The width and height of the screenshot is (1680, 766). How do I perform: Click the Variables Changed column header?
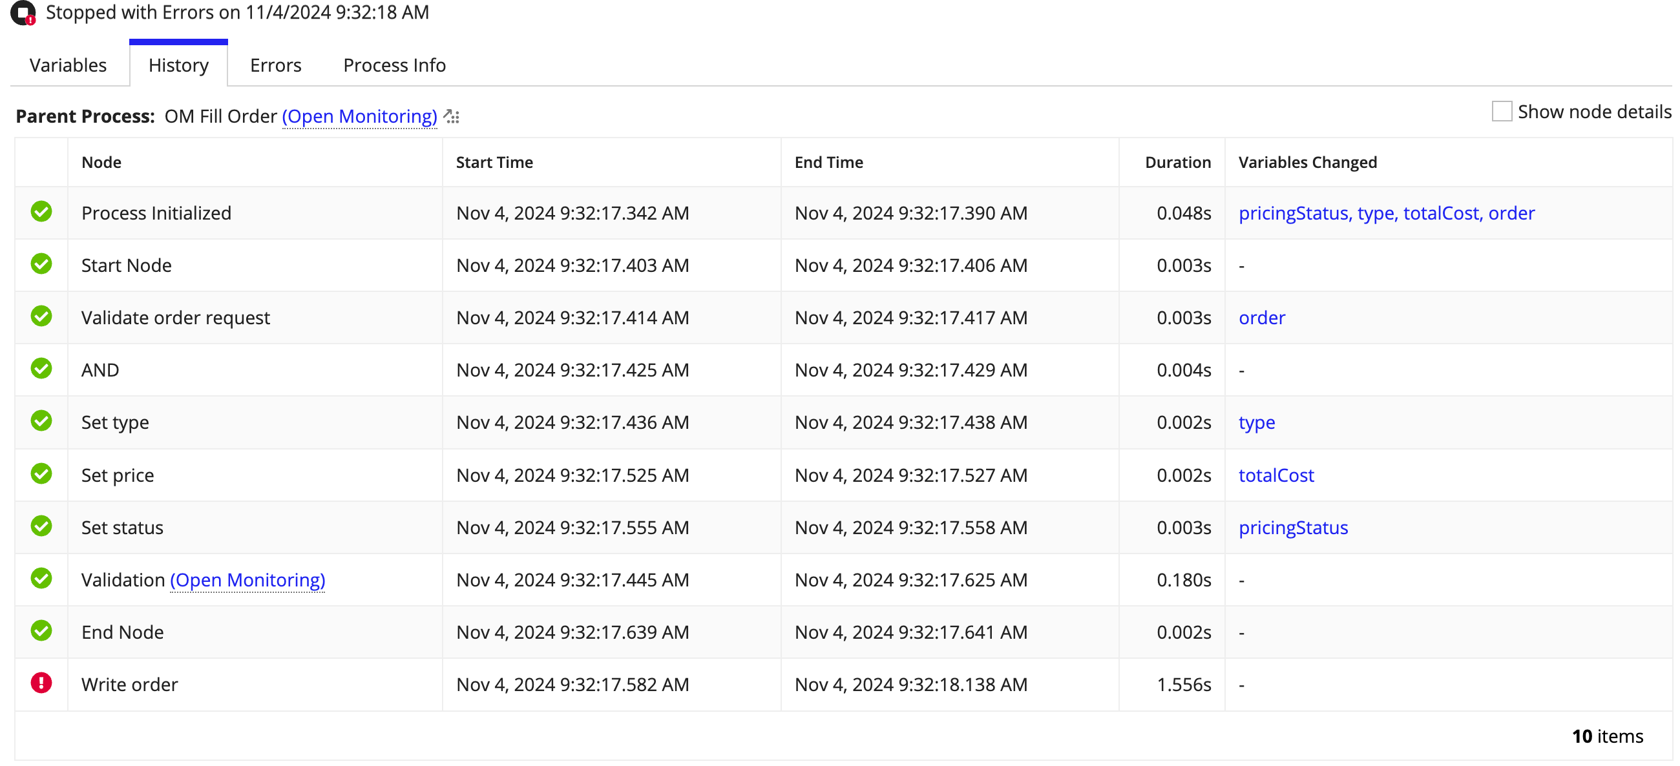pyautogui.click(x=1308, y=162)
